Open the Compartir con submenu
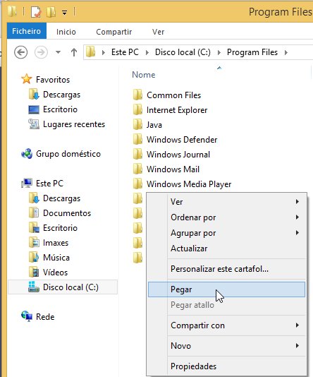 [226, 325]
